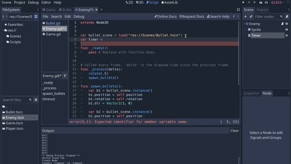Jump to spawn_bullets in methods list
291x164 pixels.
[54, 93]
